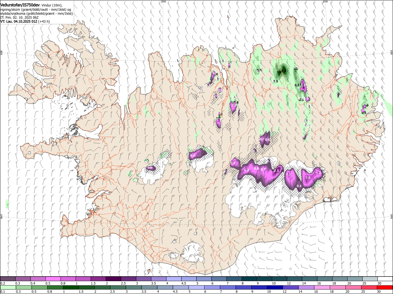393x294 pixels.
Task: Click the Veðurstofan/IS750dev title text
Action: pyautogui.click(x=20, y=5)
